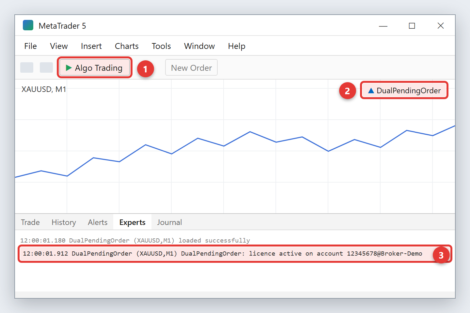Switch to the Alerts tab
The height and width of the screenshot is (313, 470).
pos(98,222)
